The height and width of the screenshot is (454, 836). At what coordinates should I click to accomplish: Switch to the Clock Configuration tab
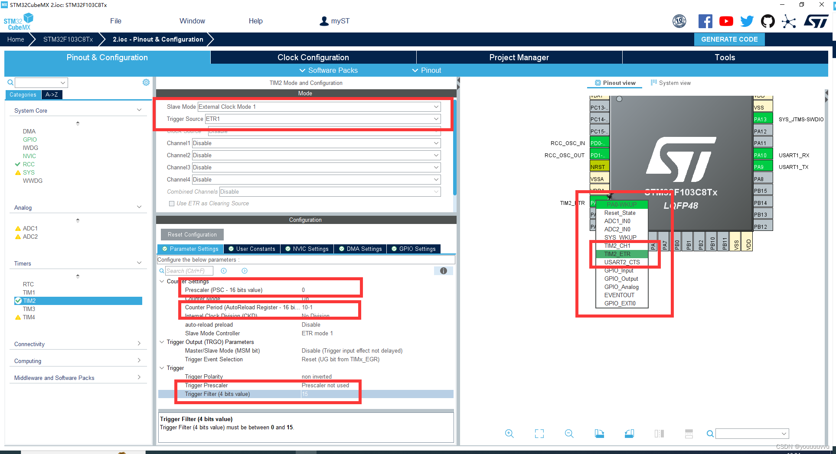313,57
